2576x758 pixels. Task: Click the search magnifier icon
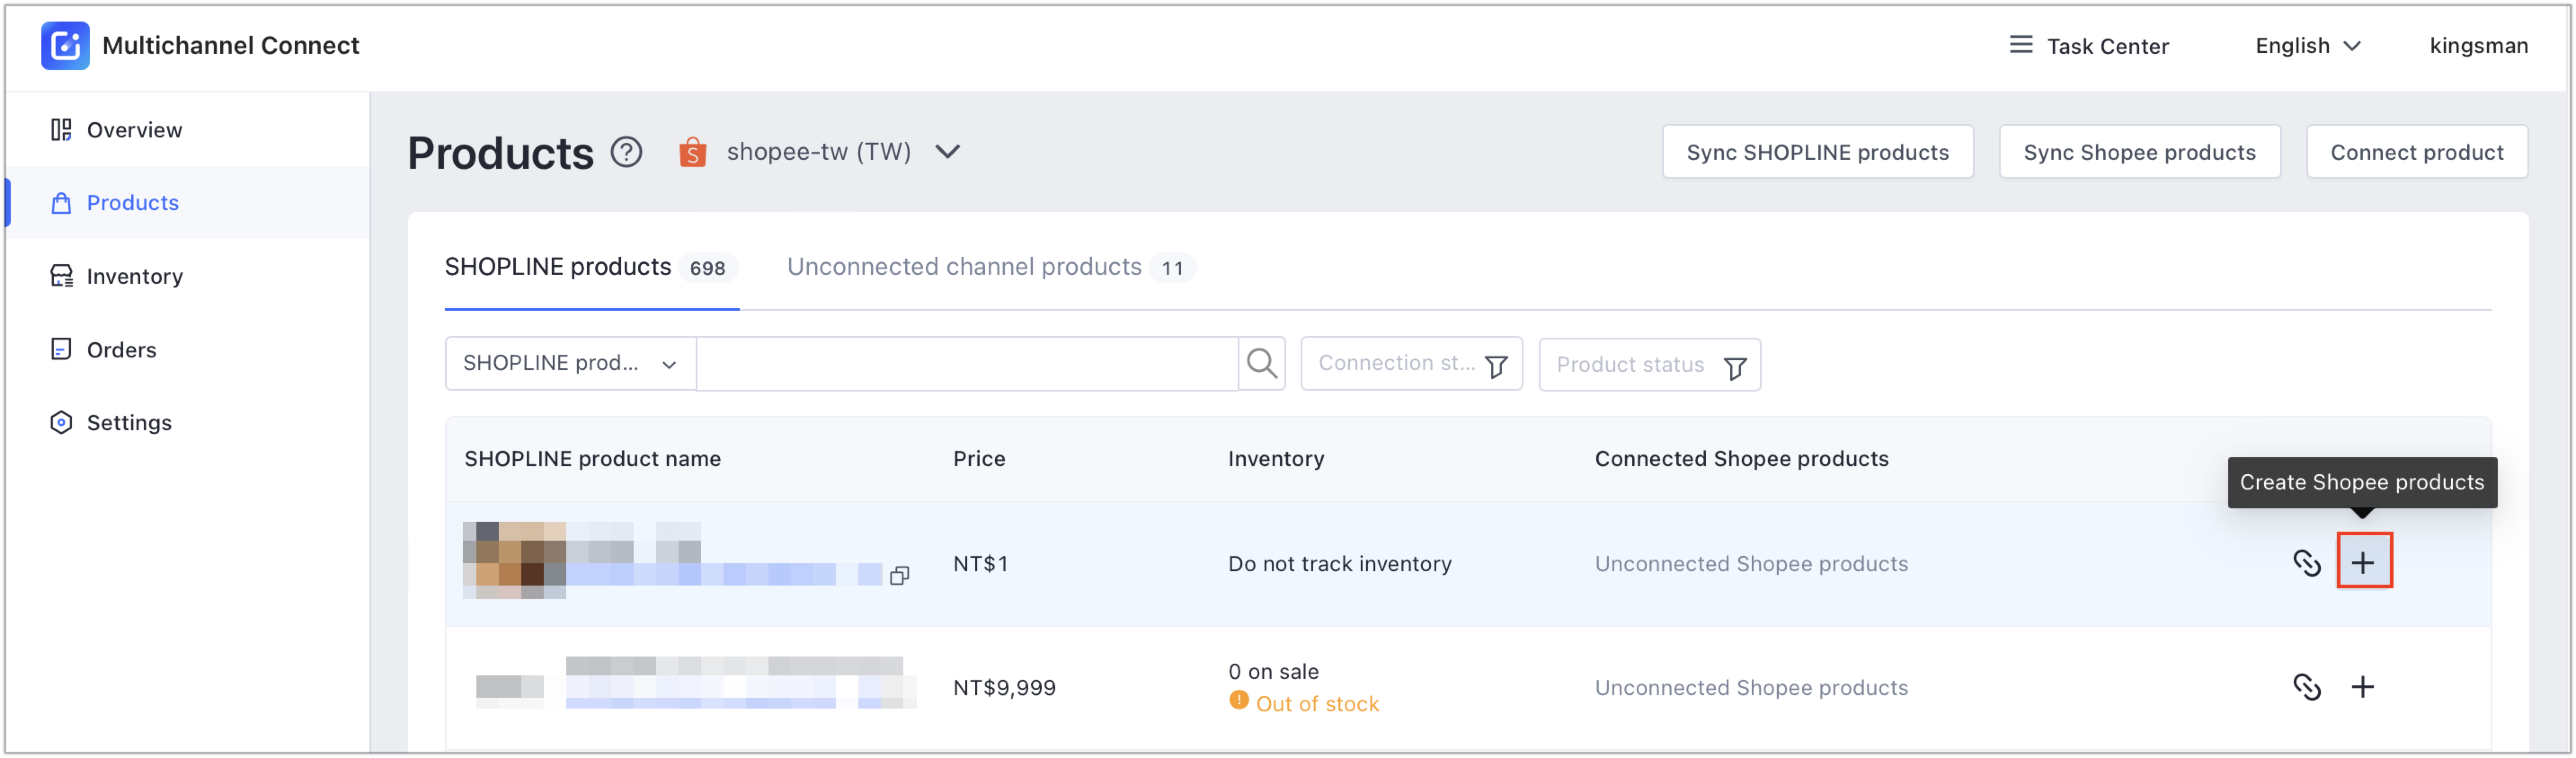[x=1262, y=364]
